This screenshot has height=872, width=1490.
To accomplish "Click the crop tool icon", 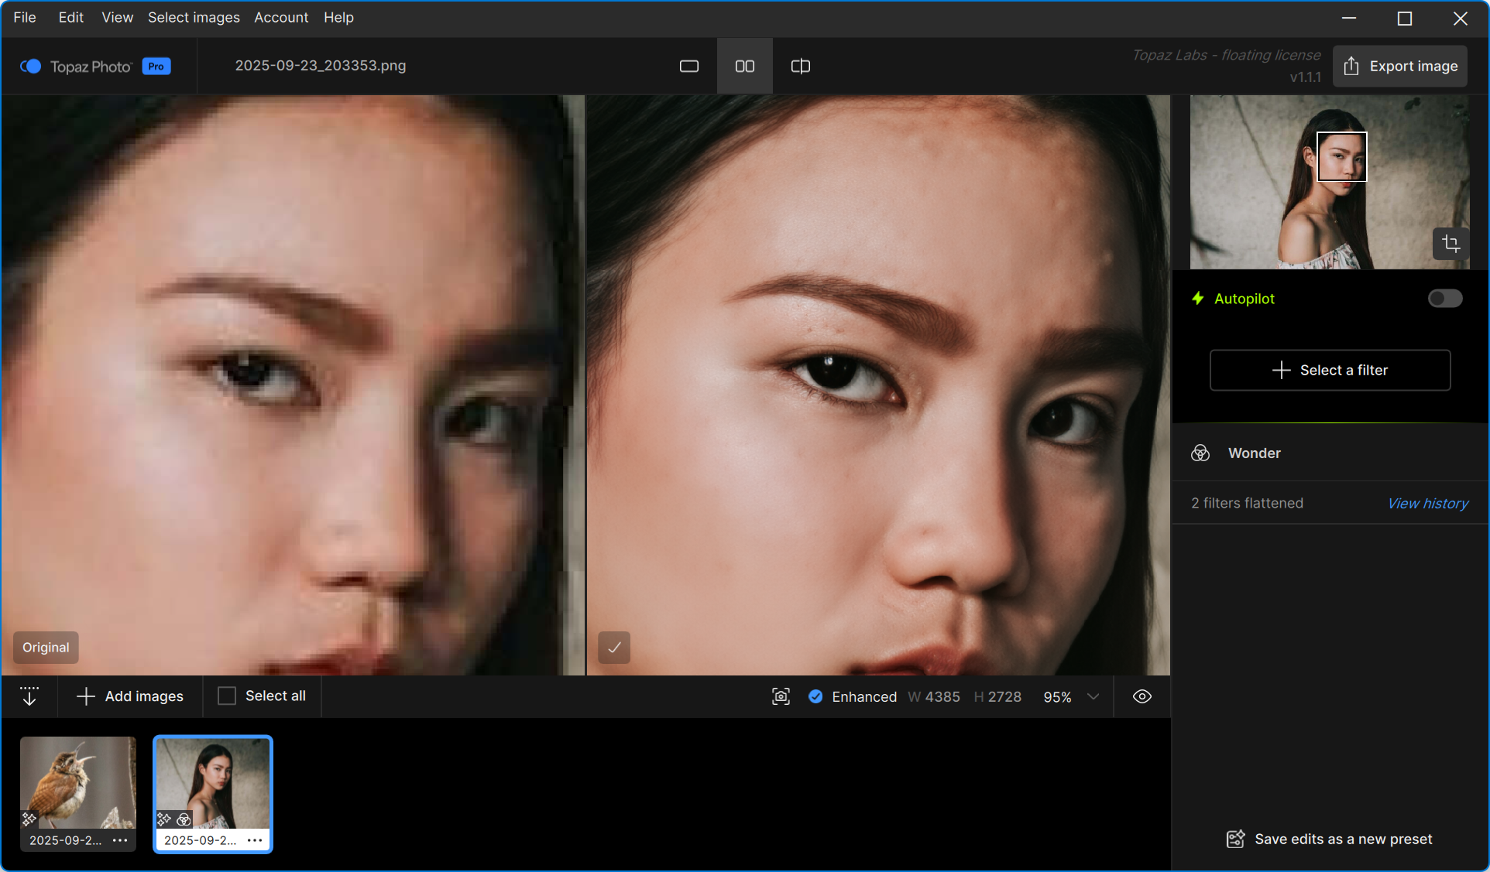I will (x=1451, y=245).
